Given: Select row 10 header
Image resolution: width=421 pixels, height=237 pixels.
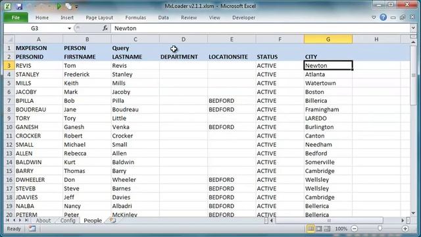Looking at the screenshot, I should (x=9, y=127).
